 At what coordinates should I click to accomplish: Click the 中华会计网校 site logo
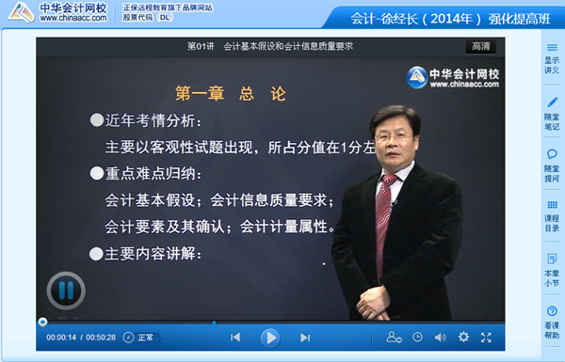(x=57, y=12)
